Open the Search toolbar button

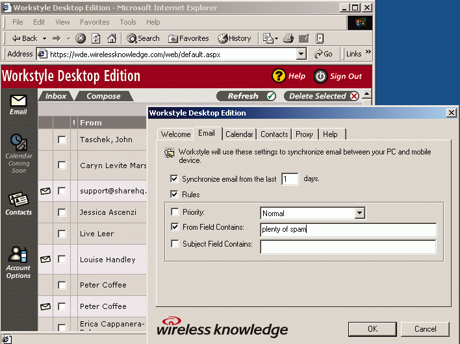[x=143, y=38]
